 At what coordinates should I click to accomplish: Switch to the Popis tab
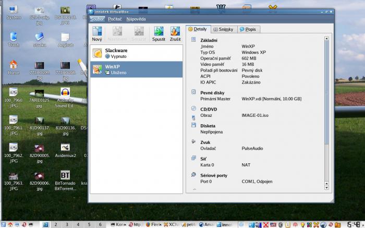point(248,29)
